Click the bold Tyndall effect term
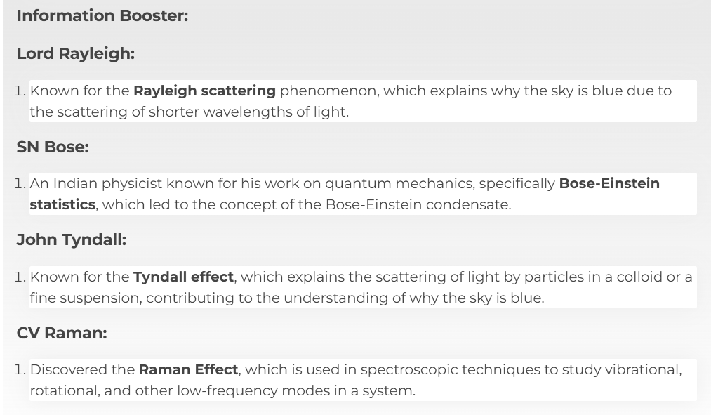Viewport: 711px width, 415px height. click(x=183, y=277)
